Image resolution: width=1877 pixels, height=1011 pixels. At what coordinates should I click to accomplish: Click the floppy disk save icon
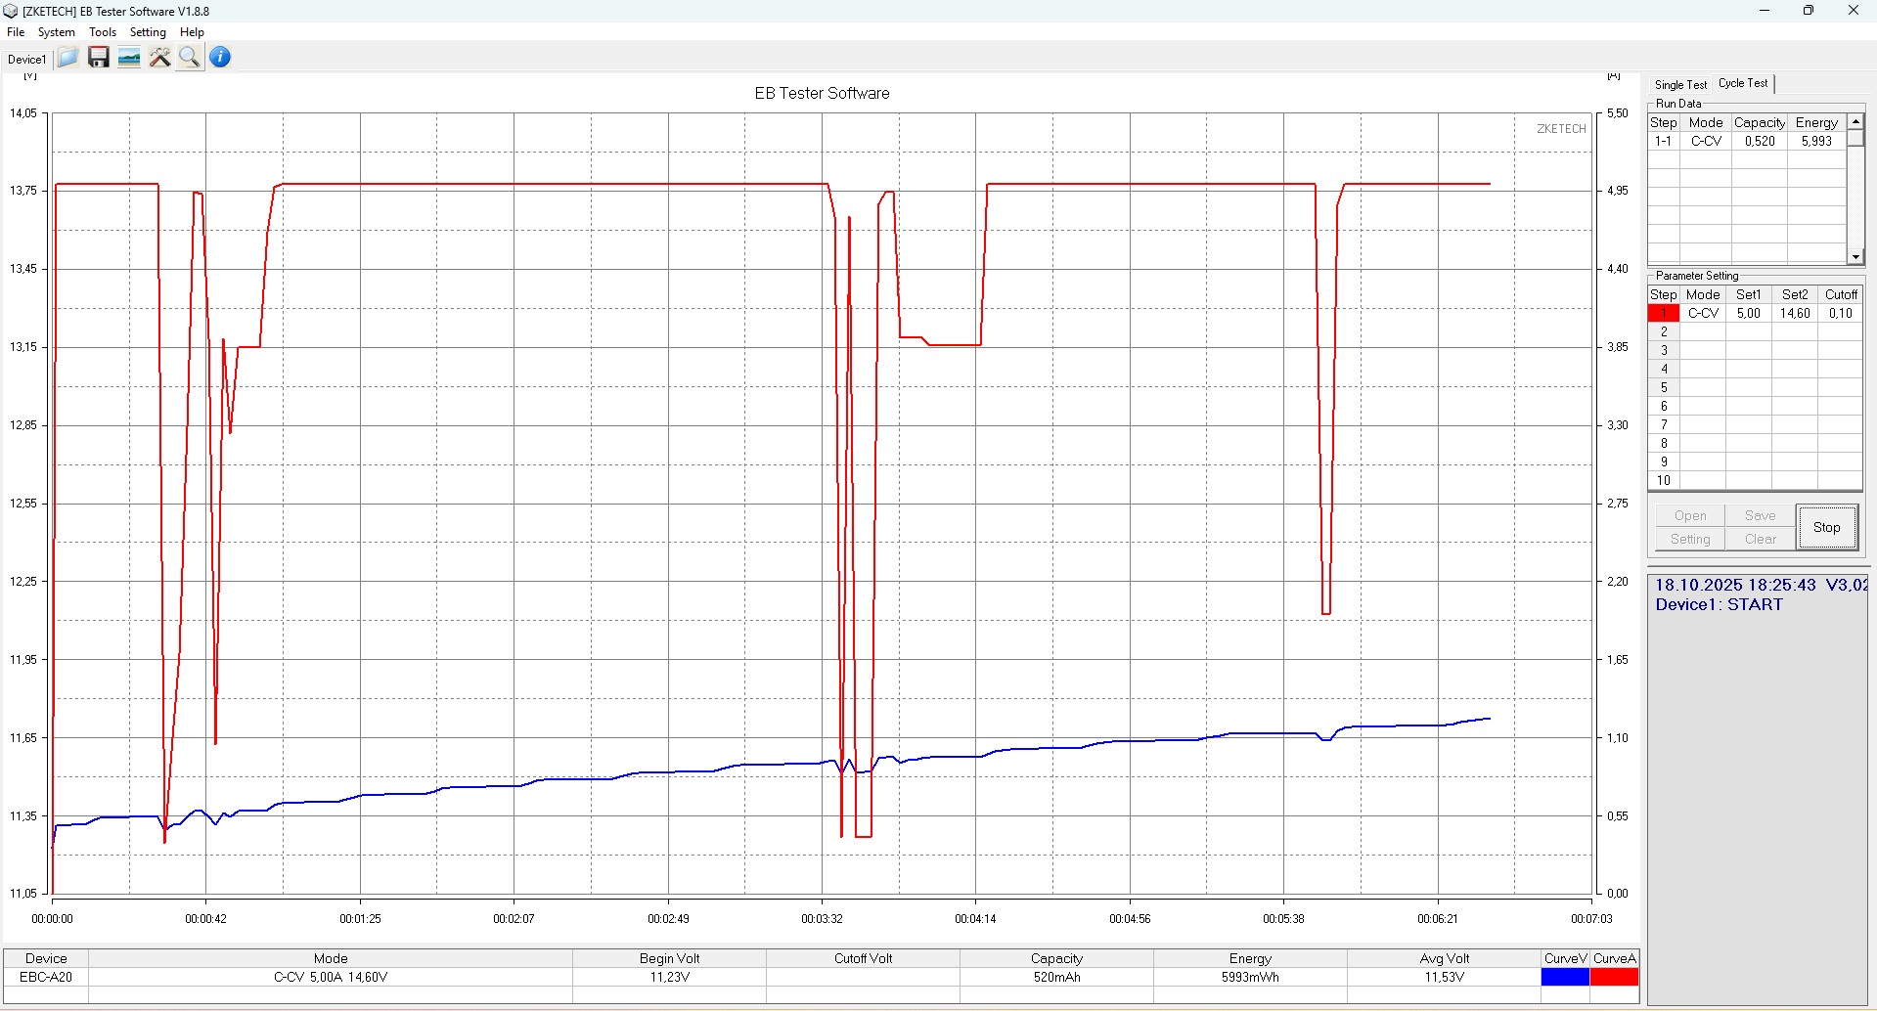click(x=98, y=58)
